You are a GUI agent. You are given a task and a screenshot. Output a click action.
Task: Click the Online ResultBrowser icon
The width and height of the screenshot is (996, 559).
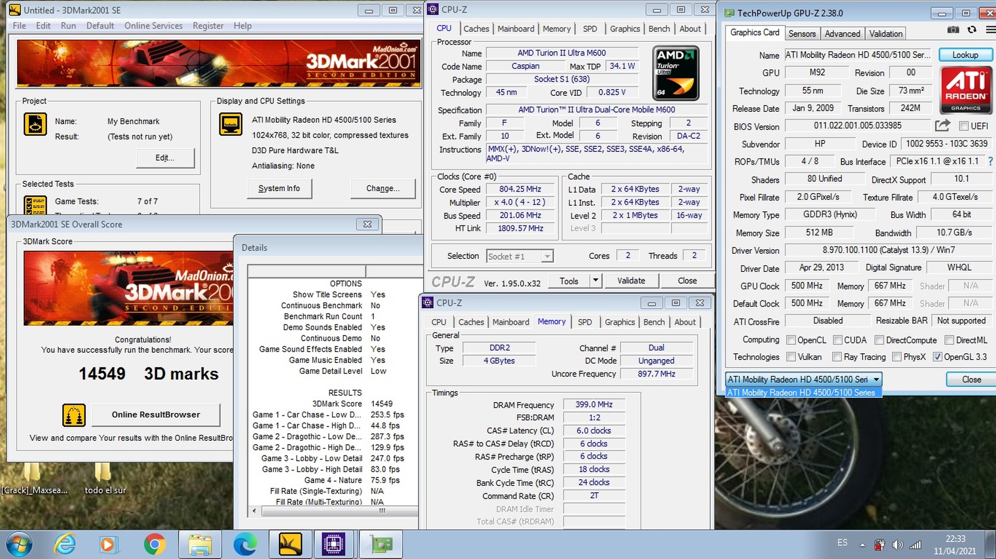tap(74, 415)
